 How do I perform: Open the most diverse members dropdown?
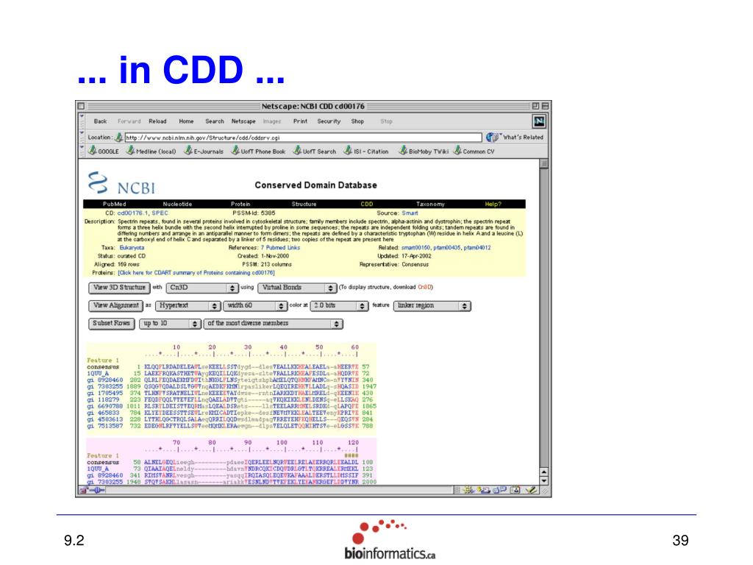(274, 324)
